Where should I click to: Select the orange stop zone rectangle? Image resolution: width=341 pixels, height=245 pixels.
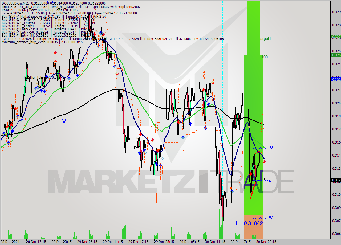[x=253, y=227]
